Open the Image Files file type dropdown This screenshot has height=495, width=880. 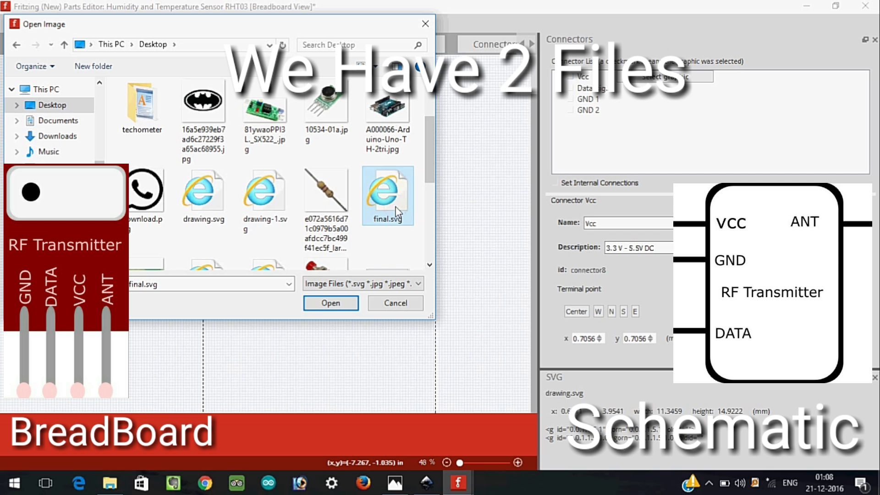tap(418, 284)
